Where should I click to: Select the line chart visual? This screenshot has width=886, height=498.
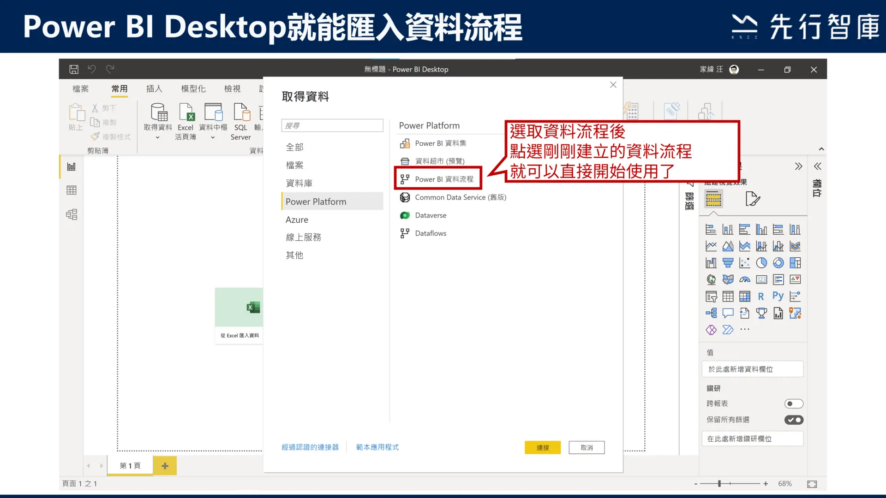[711, 246]
